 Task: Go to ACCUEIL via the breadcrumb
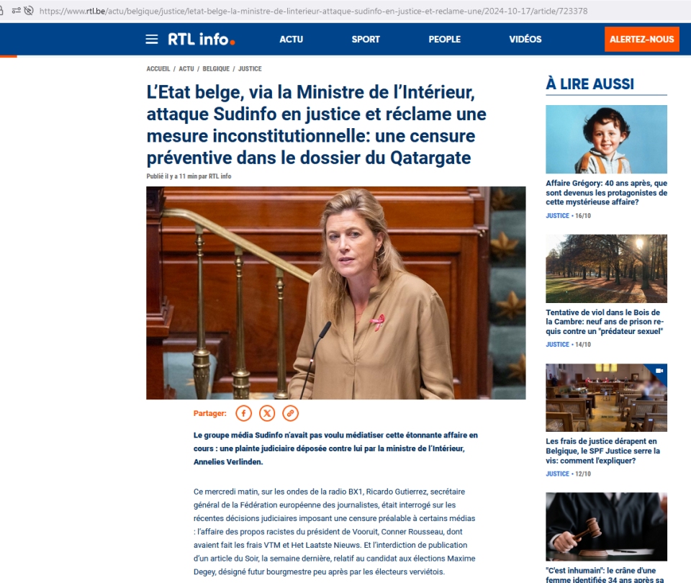pyautogui.click(x=158, y=69)
